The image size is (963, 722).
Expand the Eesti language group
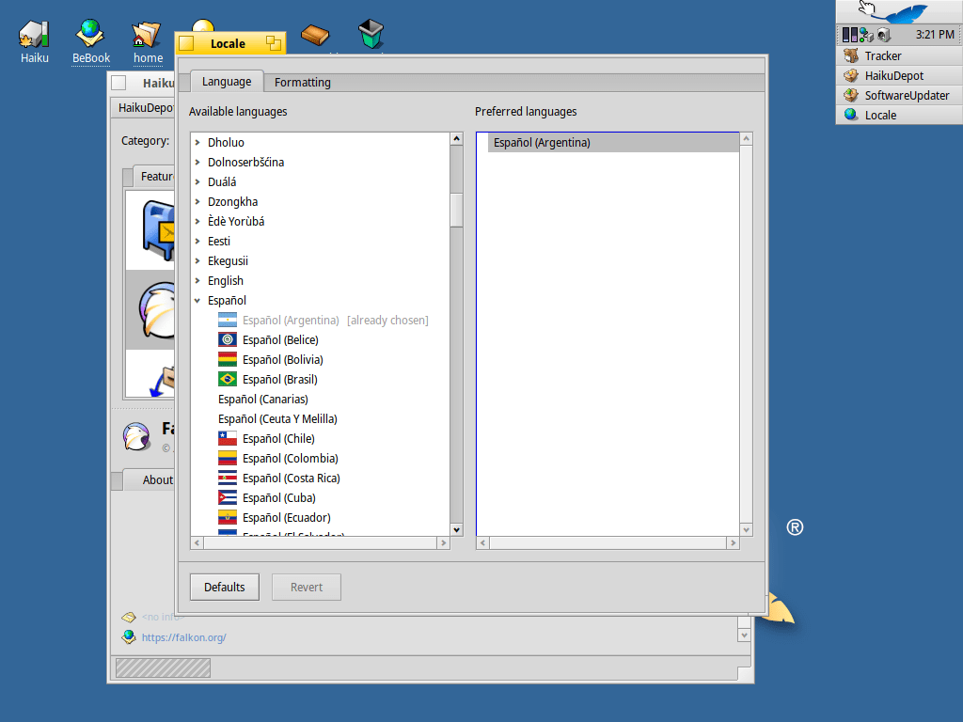[197, 242]
